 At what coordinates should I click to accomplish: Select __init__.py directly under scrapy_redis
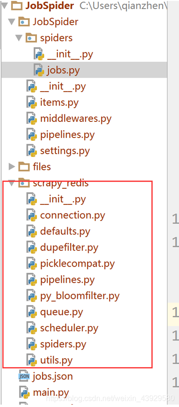pyautogui.click(x=63, y=199)
